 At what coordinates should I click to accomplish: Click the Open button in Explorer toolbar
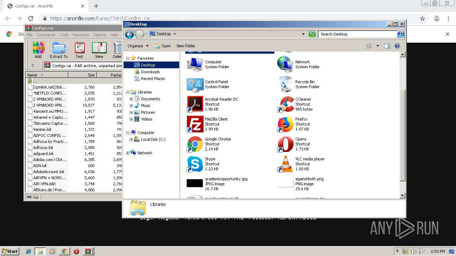click(x=163, y=46)
